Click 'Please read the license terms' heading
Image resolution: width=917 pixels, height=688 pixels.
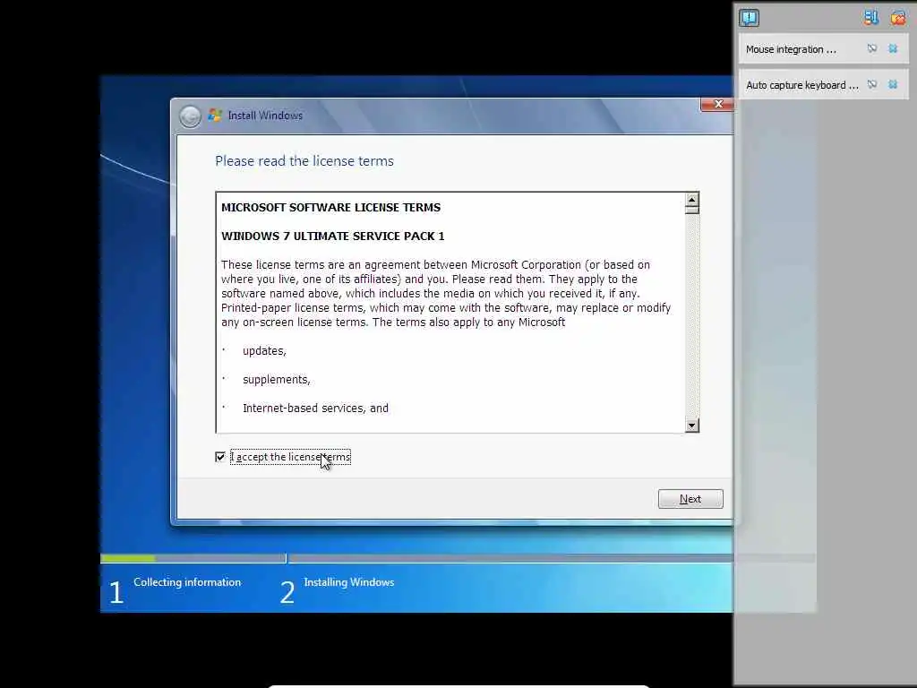pos(304,161)
